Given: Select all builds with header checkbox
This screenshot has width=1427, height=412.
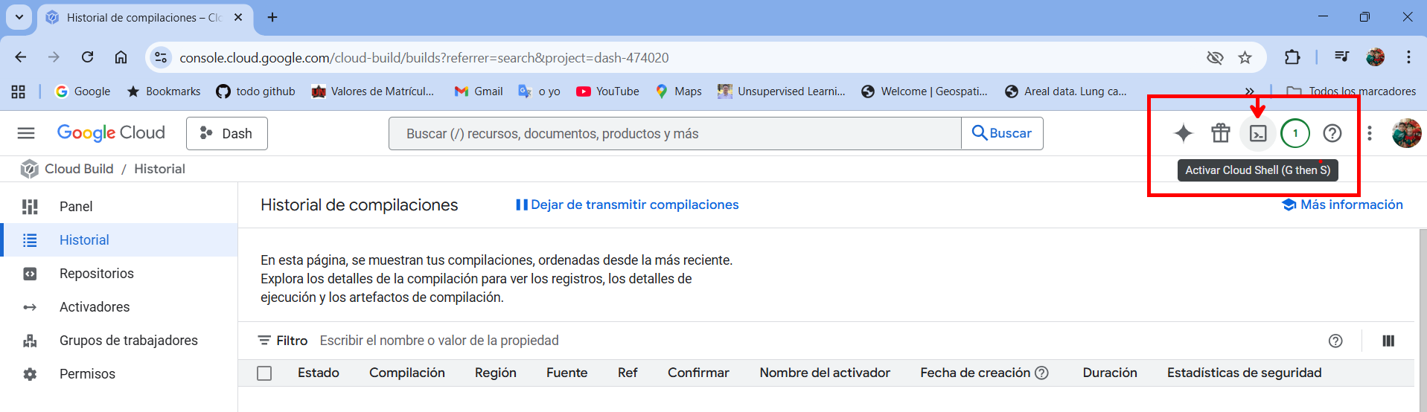Looking at the screenshot, I should [x=264, y=373].
